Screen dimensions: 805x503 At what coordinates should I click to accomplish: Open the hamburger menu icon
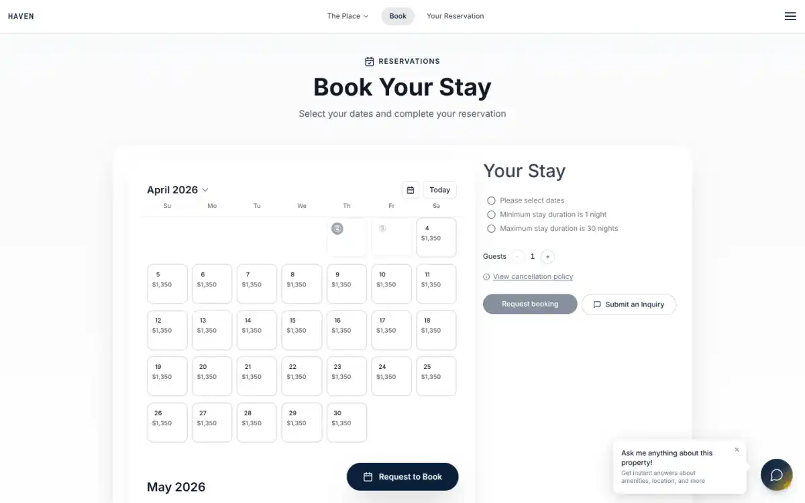pos(790,16)
